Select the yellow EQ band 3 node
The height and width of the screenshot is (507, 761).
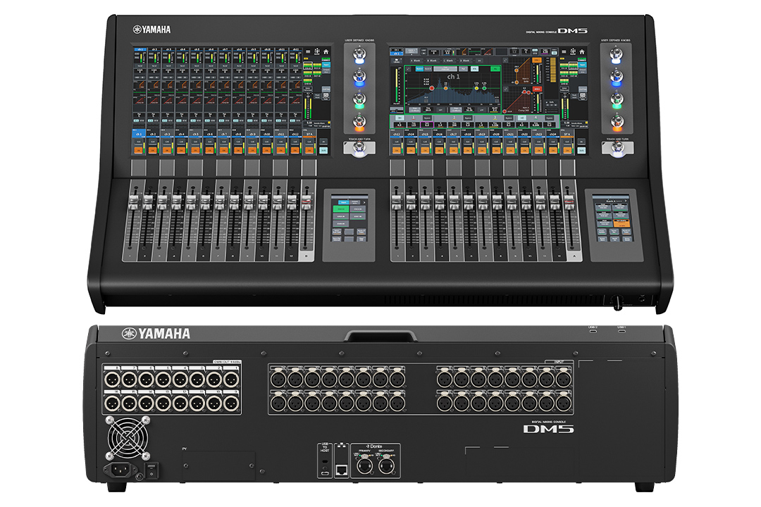pos(476,88)
